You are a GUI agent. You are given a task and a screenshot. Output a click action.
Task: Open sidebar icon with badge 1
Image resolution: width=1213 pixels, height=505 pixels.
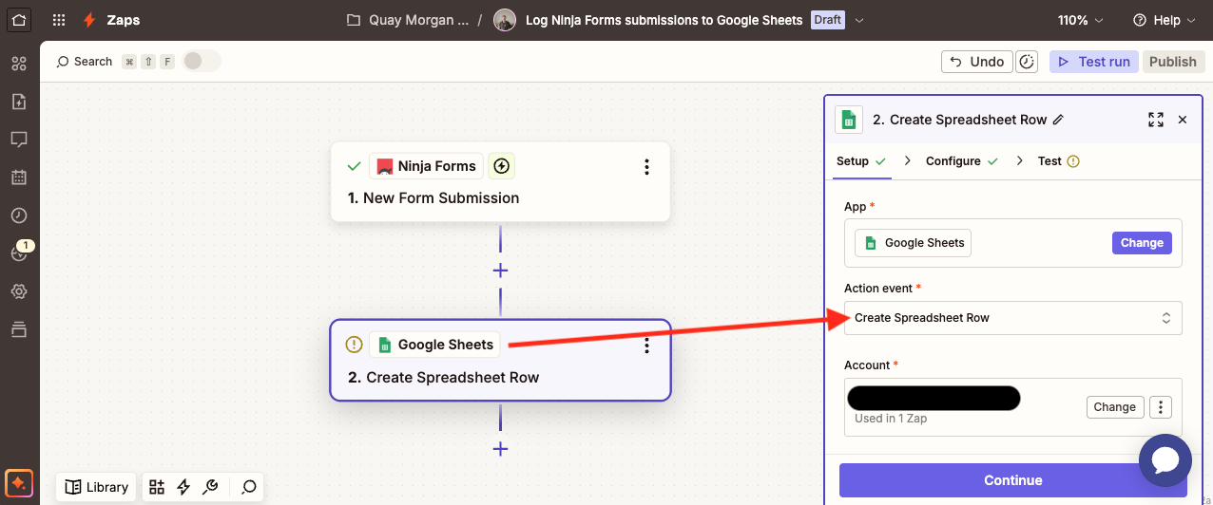[18, 252]
